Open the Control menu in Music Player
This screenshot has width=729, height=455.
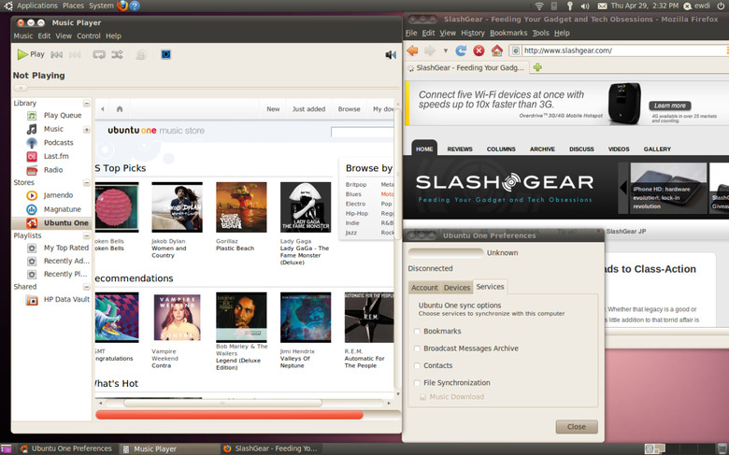(89, 36)
